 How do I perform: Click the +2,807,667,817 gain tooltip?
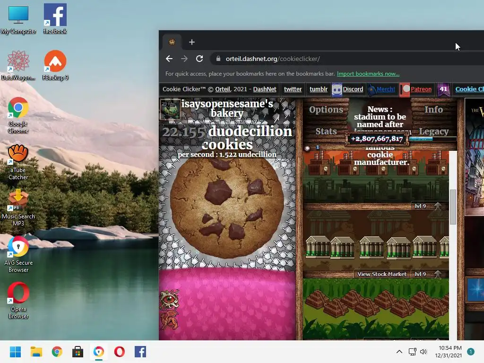pos(377,139)
